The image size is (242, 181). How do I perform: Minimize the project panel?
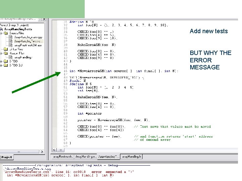(x=40, y=19)
